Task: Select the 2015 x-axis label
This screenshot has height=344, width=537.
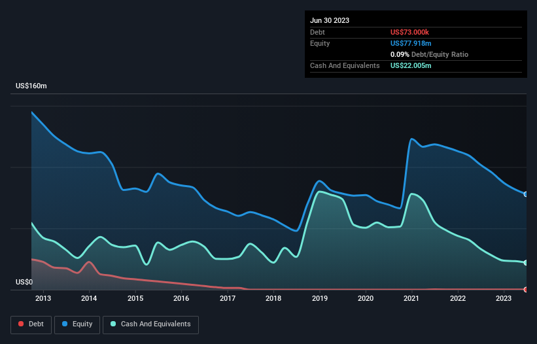Action: (x=135, y=299)
